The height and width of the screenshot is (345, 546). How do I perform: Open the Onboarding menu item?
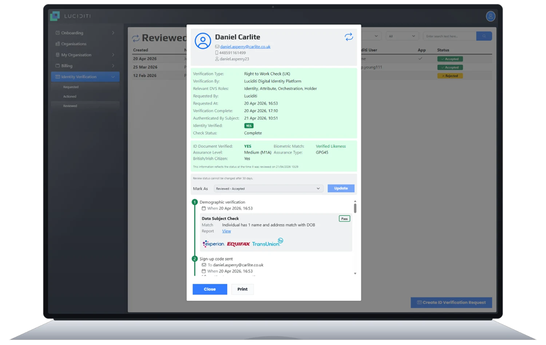click(72, 33)
